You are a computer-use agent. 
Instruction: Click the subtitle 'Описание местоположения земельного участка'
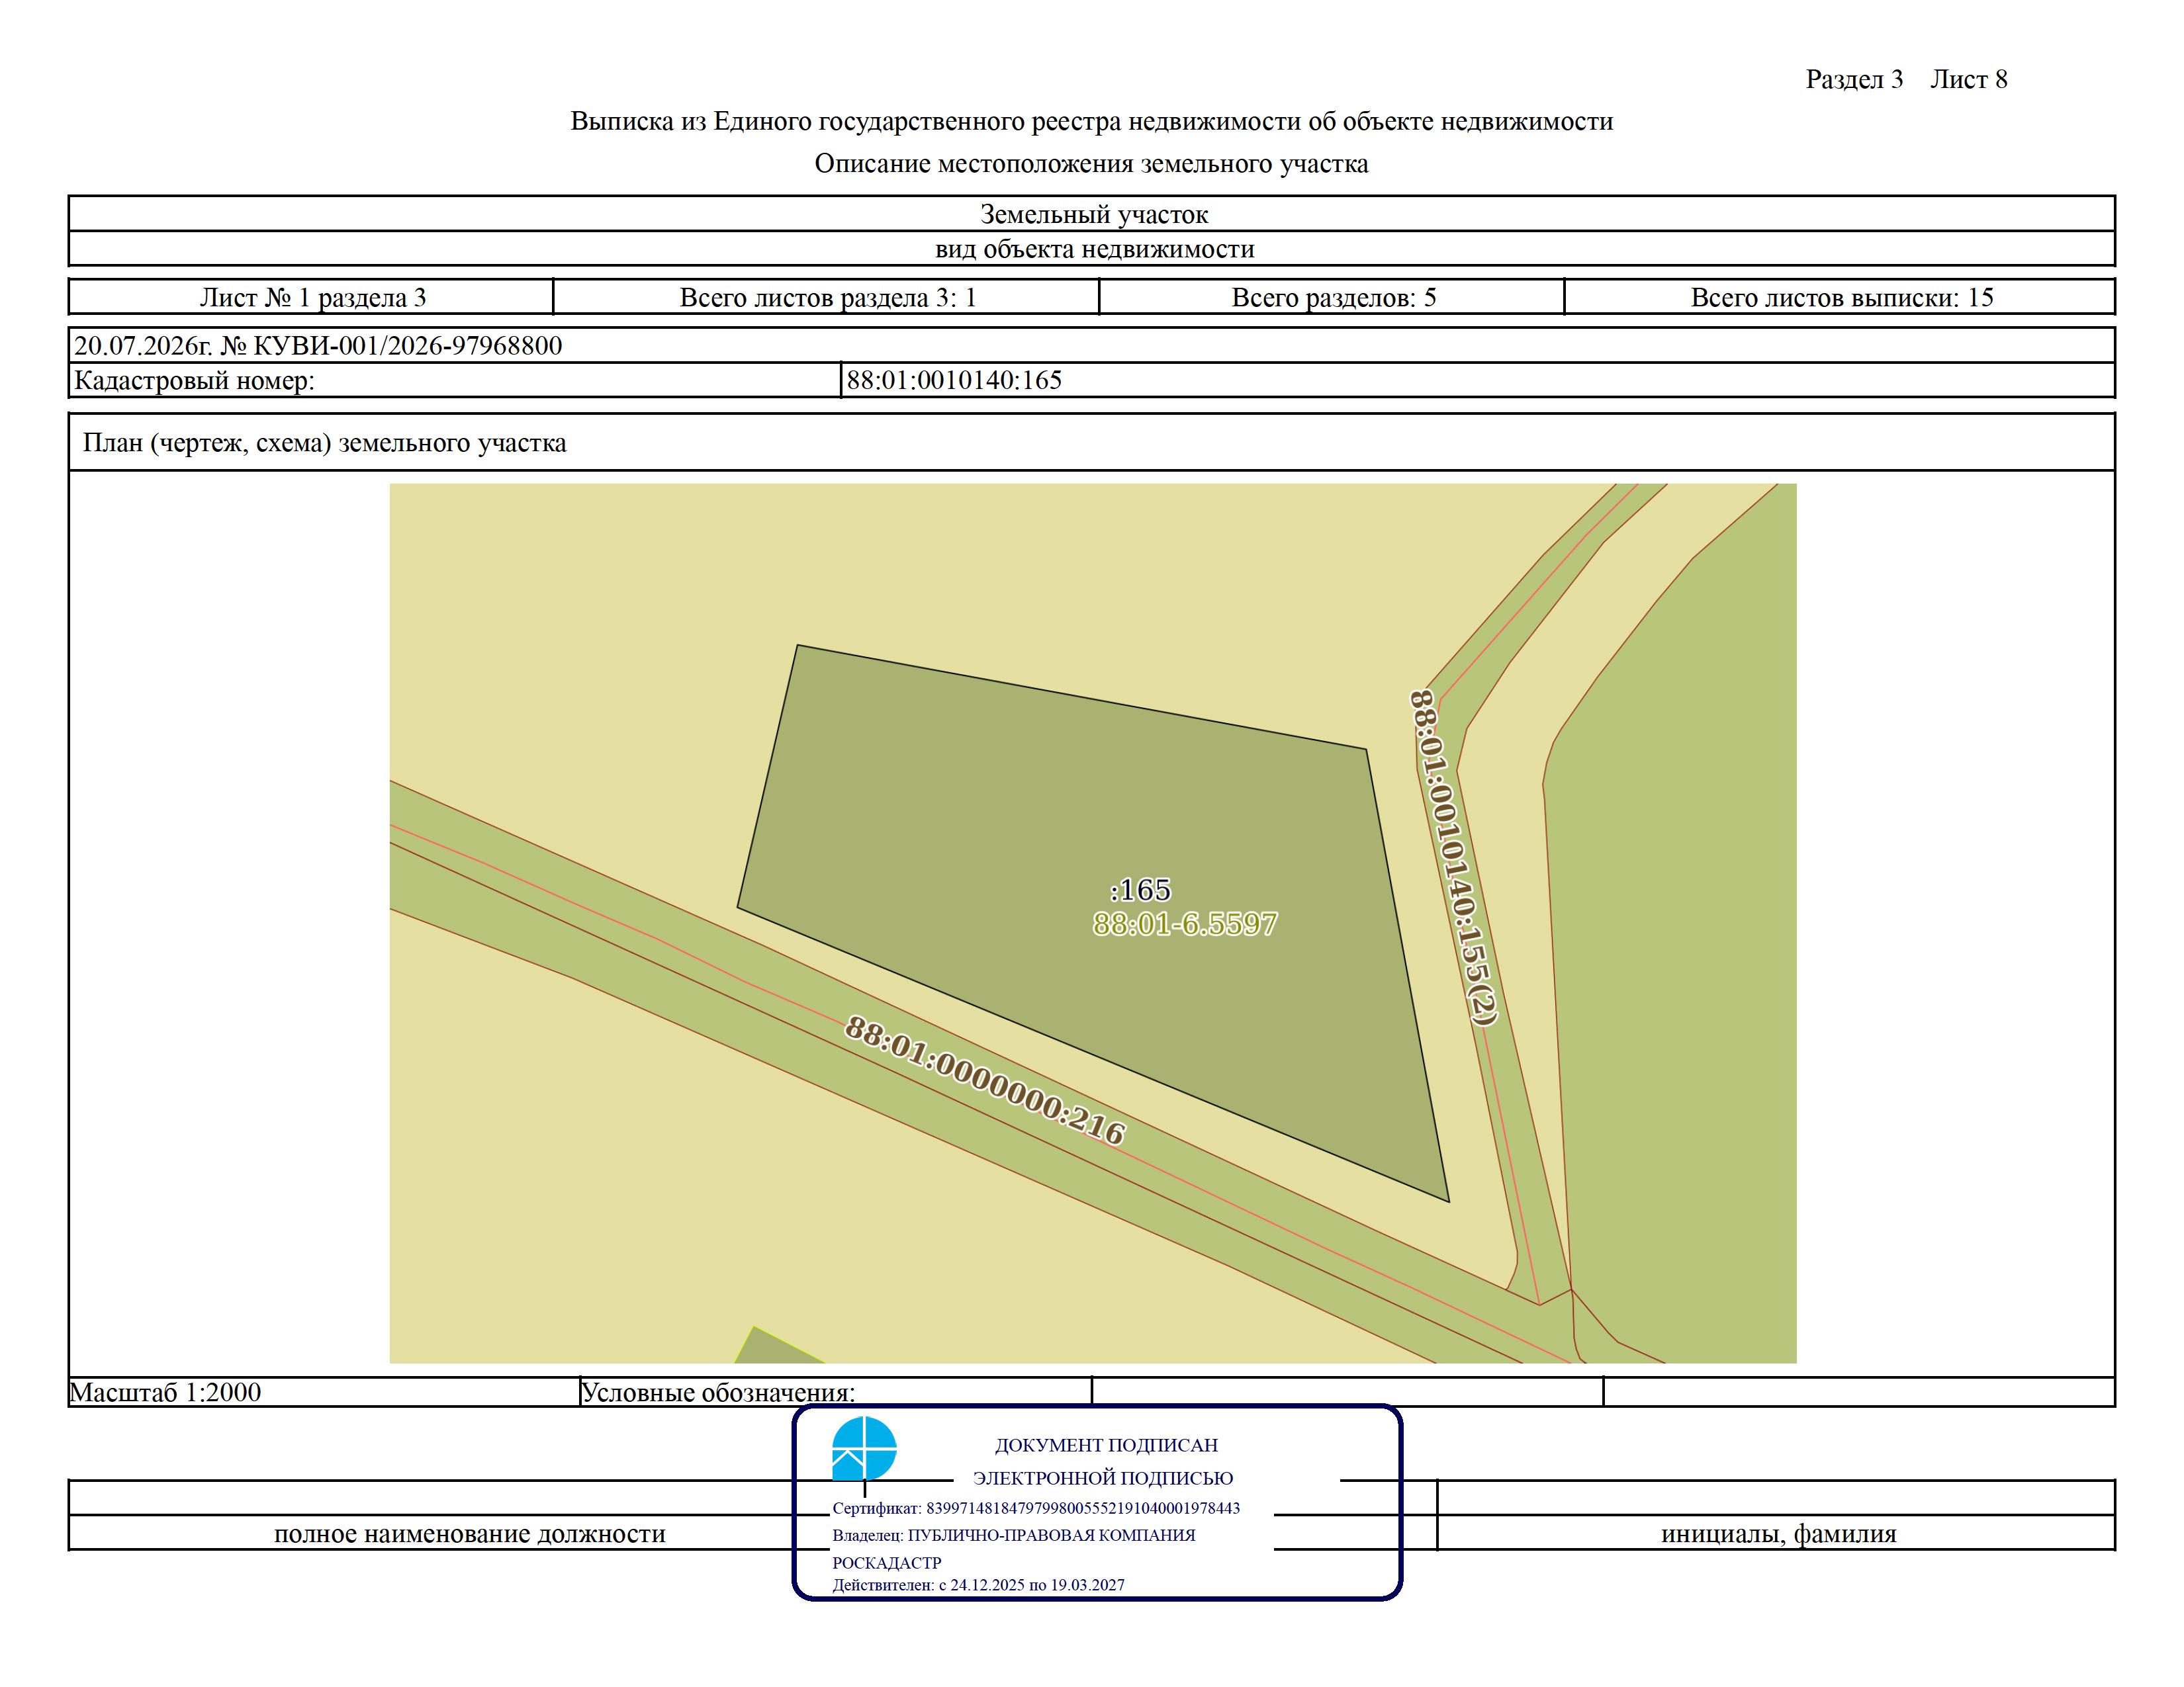tap(1091, 164)
